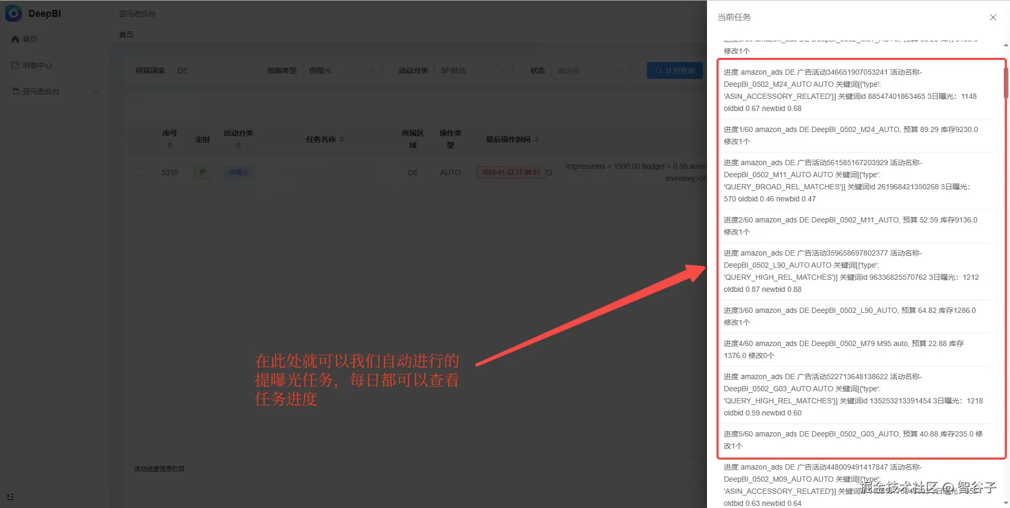Image resolution: width=1010 pixels, height=508 pixels.
Task: Select task entry for campaign 522713648138622
Action: 854,395
